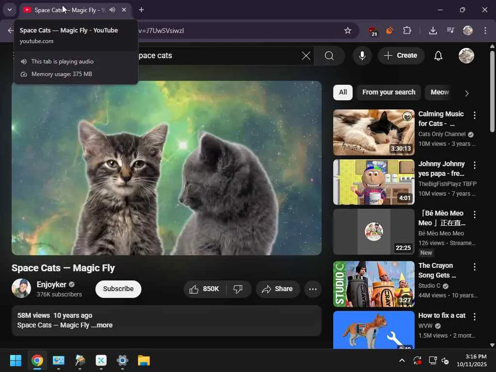Open the Windows Start menu
The image size is (496, 372).
(x=15, y=360)
